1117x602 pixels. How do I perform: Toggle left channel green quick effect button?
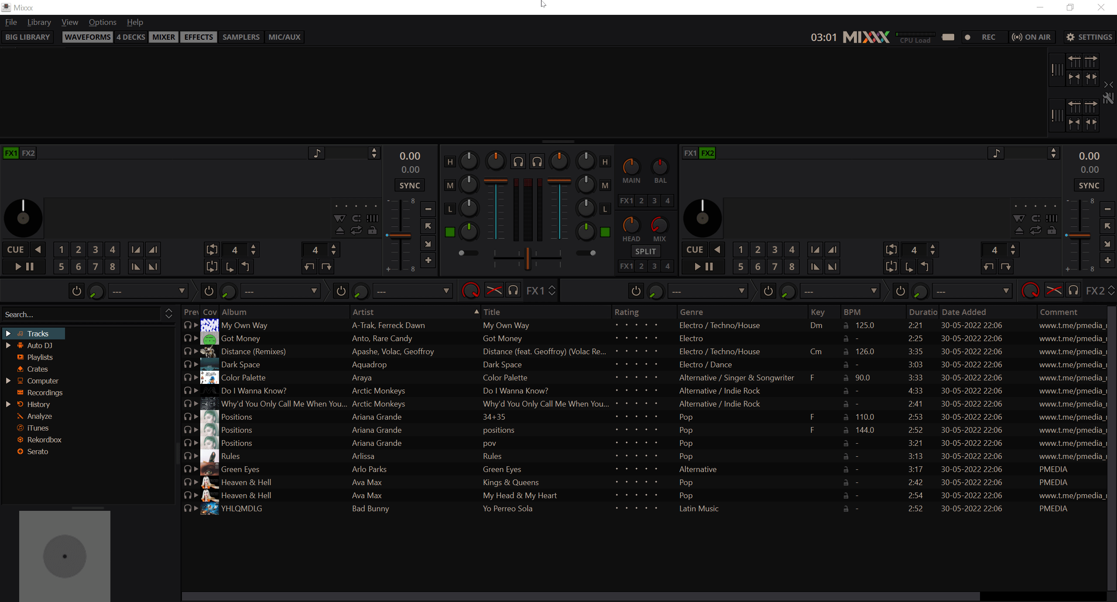click(450, 232)
